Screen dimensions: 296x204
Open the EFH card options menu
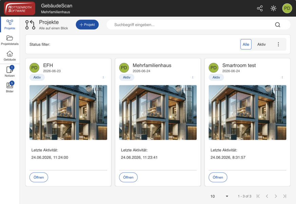(103, 77)
